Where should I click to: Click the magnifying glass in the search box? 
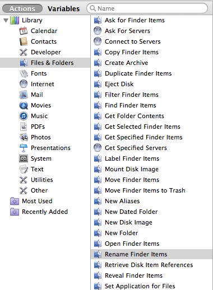pos(92,8)
